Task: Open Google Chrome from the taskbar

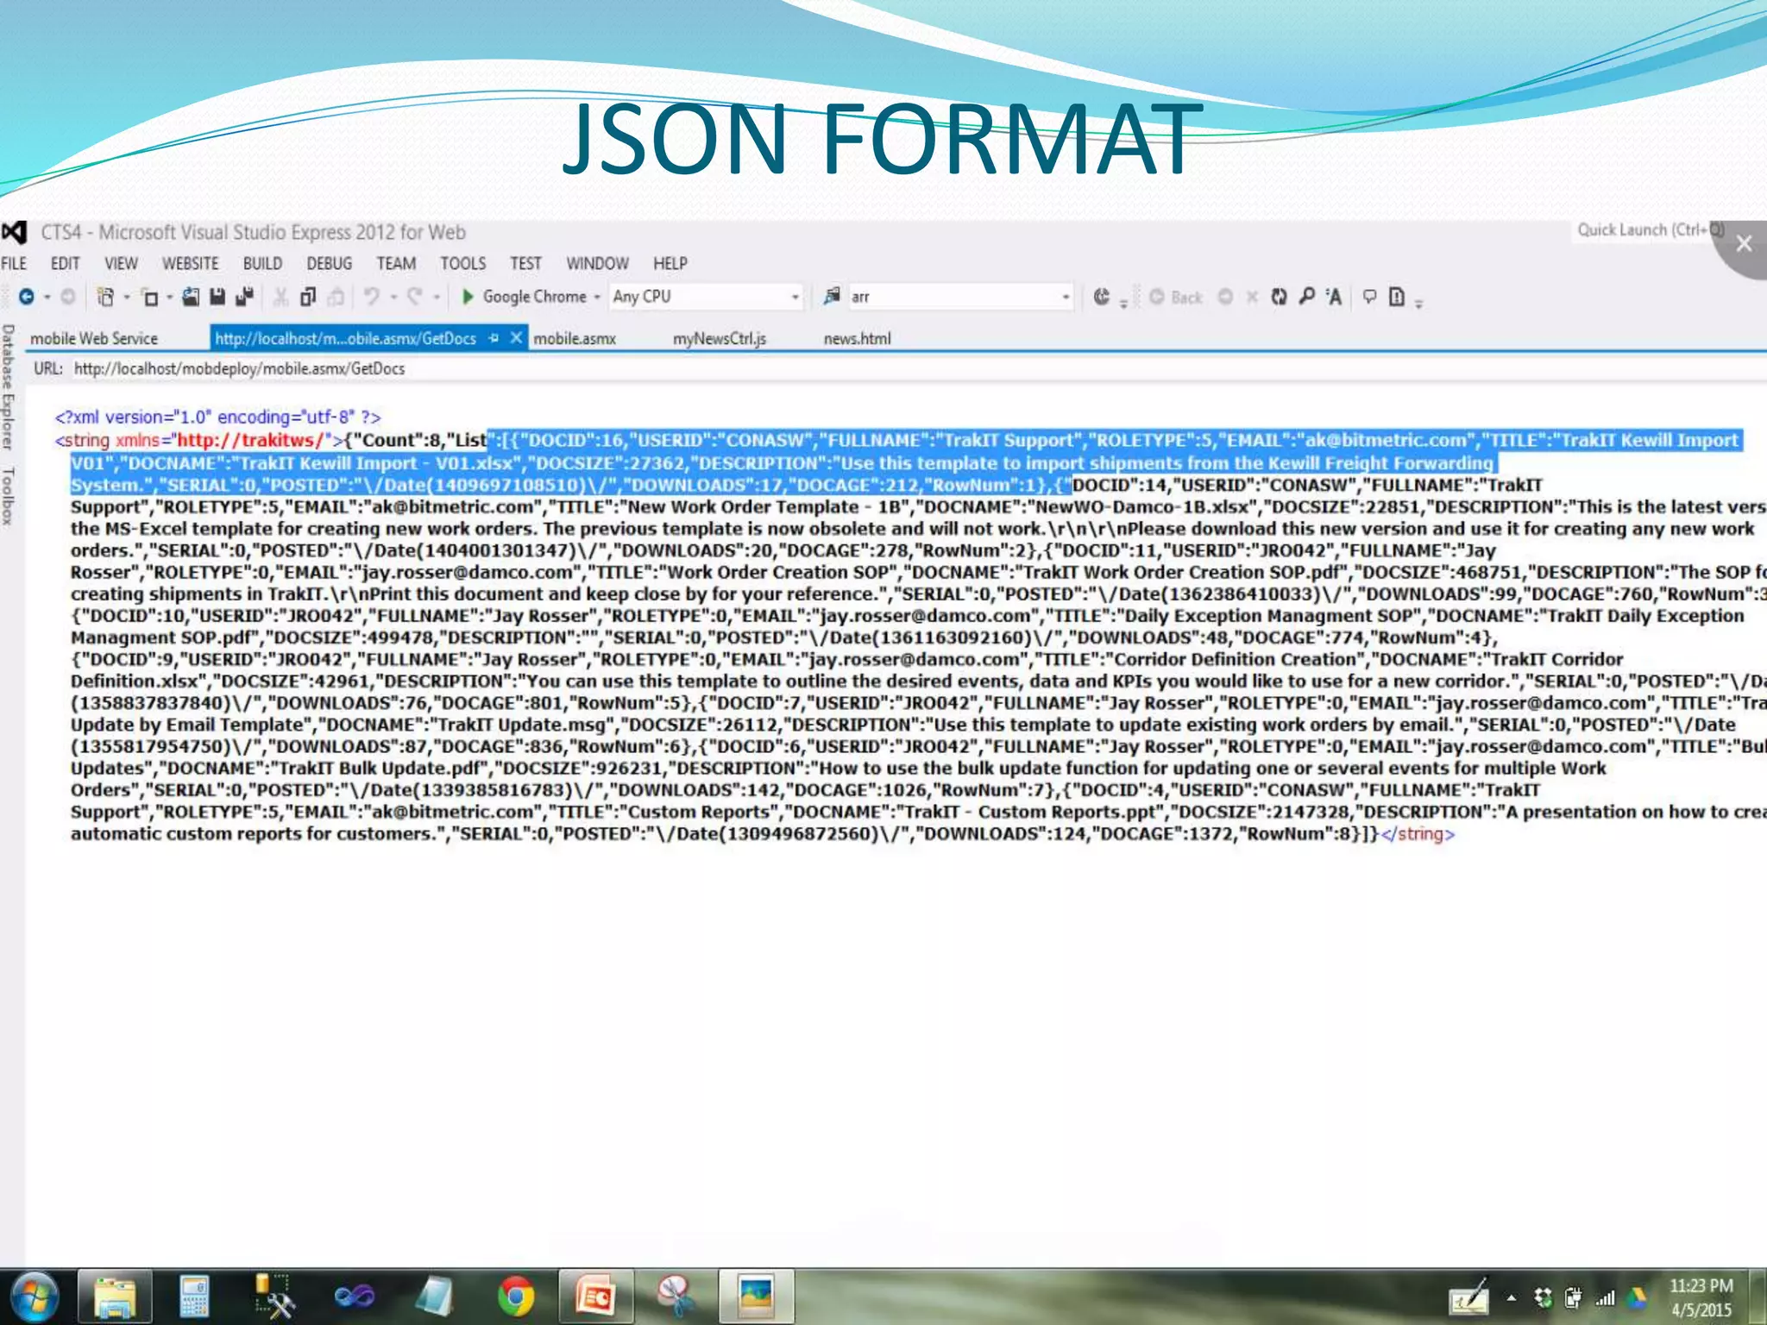Action: click(515, 1296)
